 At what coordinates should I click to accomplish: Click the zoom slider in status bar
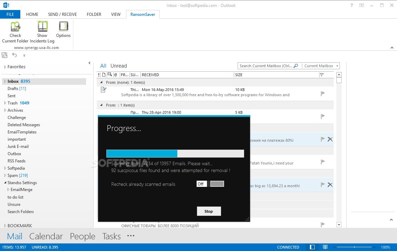click(x=354, y=247)
